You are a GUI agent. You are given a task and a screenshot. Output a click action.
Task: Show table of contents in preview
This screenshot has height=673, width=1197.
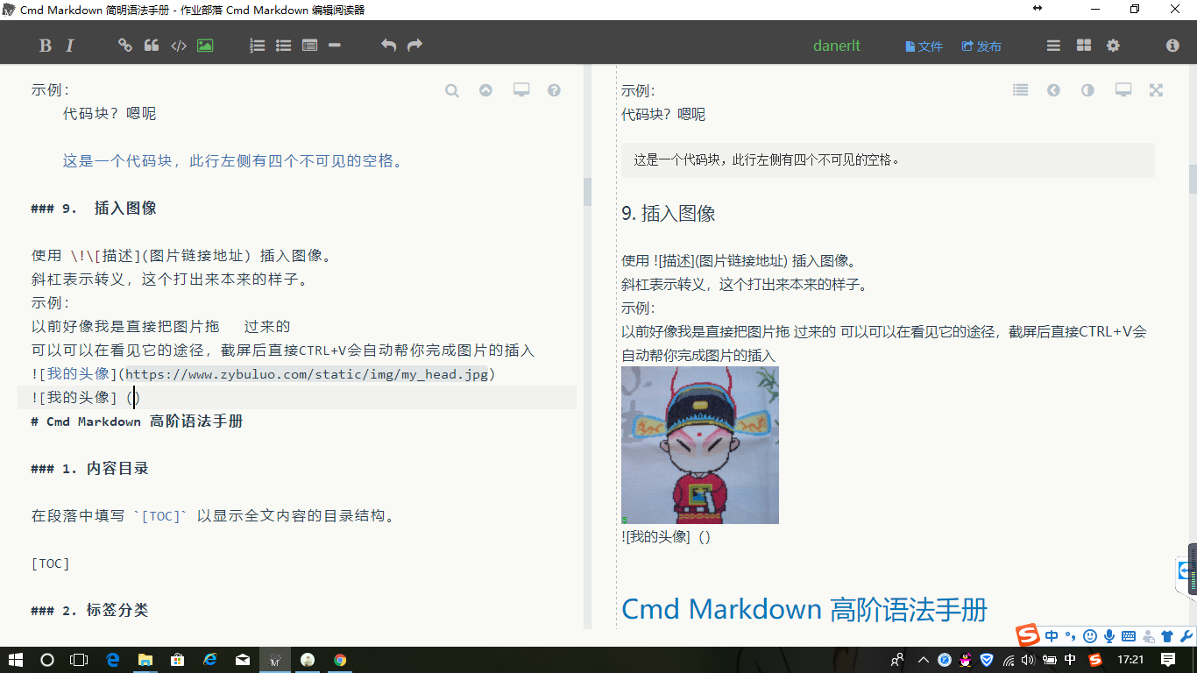point(1020,89)
